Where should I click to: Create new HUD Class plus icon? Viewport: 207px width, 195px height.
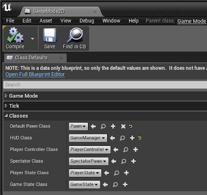pos(132,138)
